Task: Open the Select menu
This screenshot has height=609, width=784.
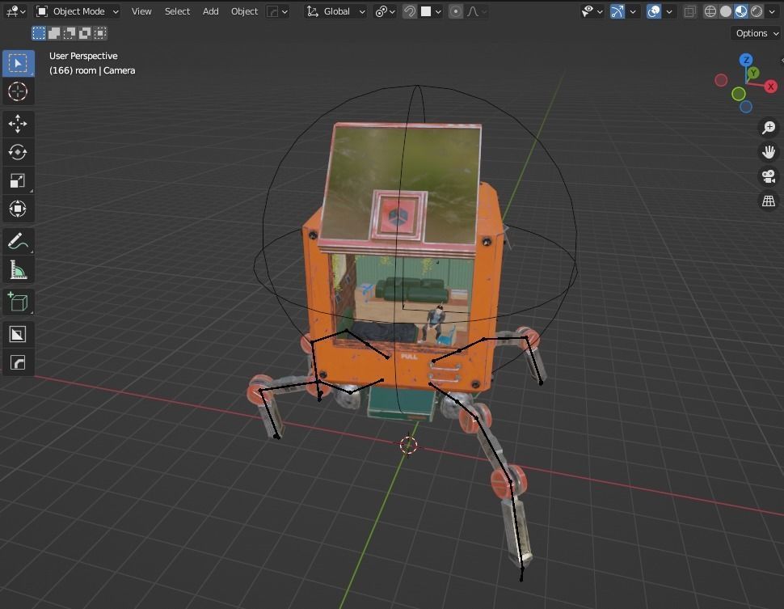Action: [x=177, y=11]
